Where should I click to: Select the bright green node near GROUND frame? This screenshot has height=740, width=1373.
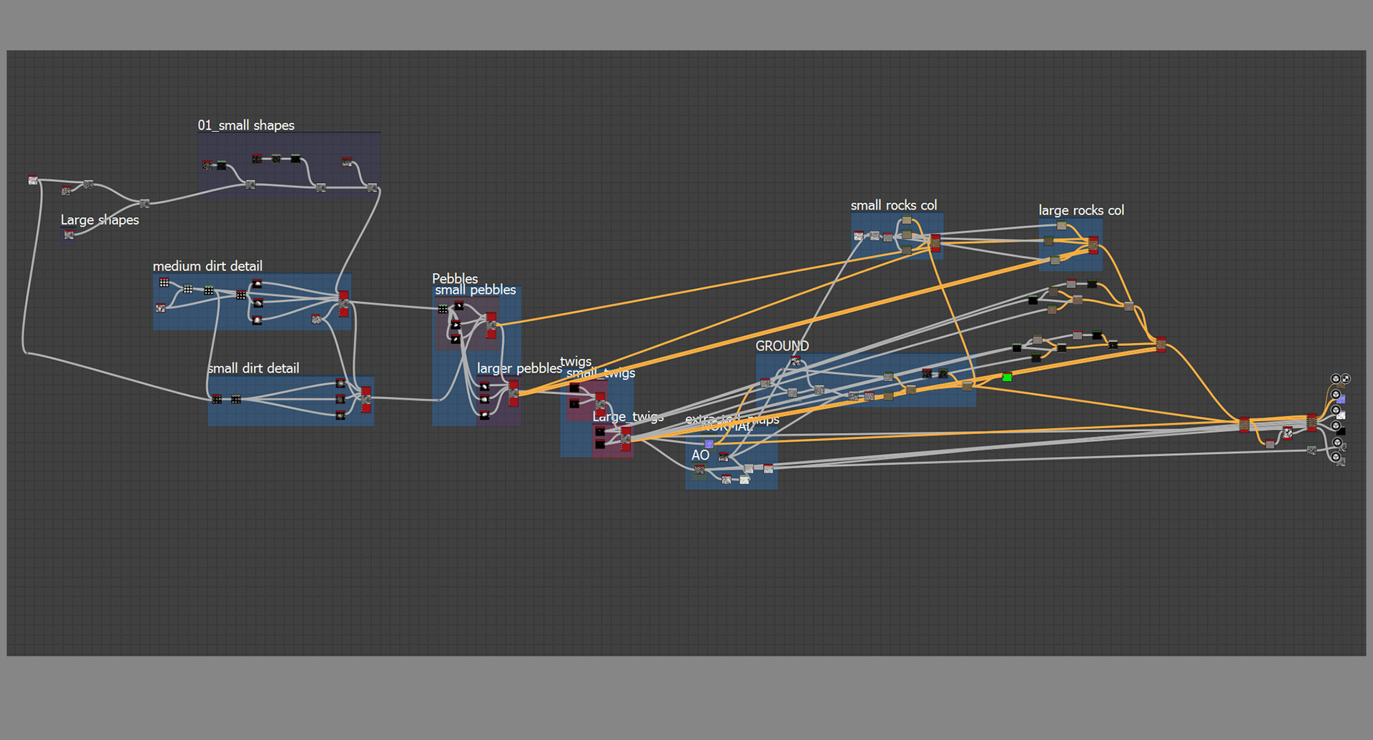1007,378
